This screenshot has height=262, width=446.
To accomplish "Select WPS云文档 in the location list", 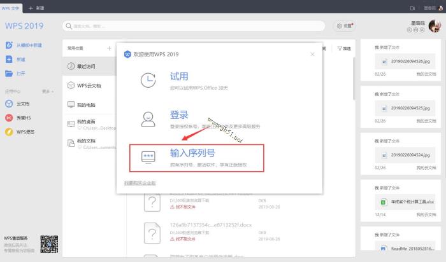I will 89,85.
